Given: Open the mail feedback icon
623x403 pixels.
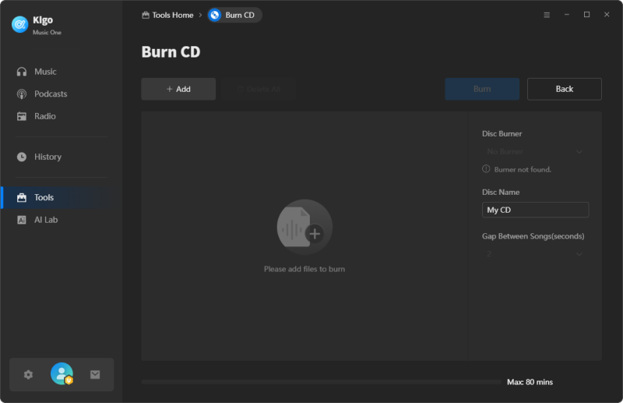Looking at the screenshot, I should point(95,374).
